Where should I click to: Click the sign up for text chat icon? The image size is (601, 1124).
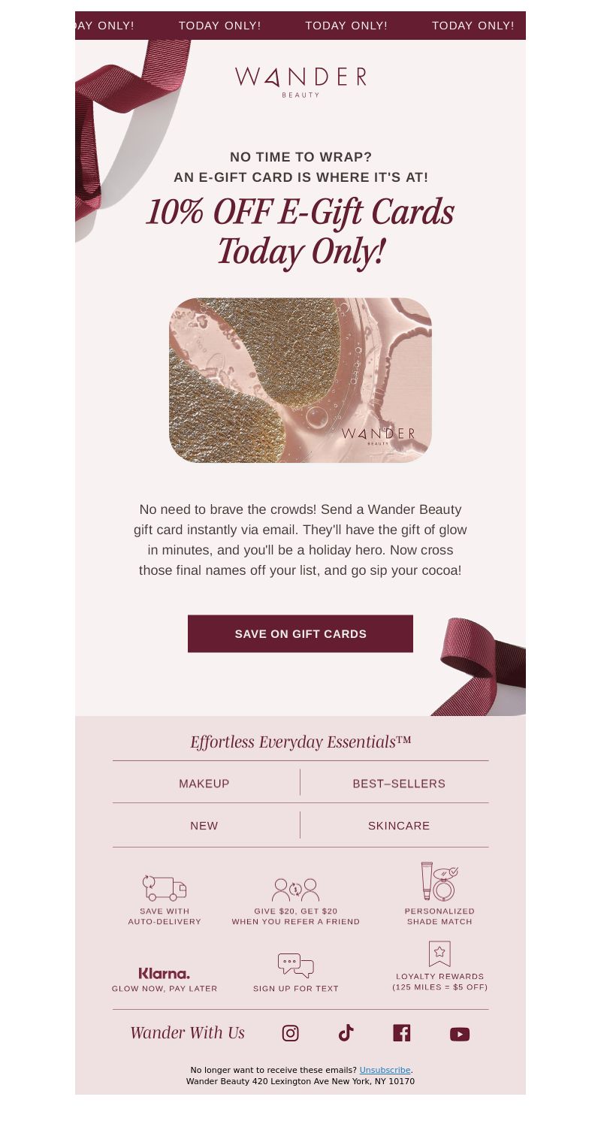pos(296,965)
